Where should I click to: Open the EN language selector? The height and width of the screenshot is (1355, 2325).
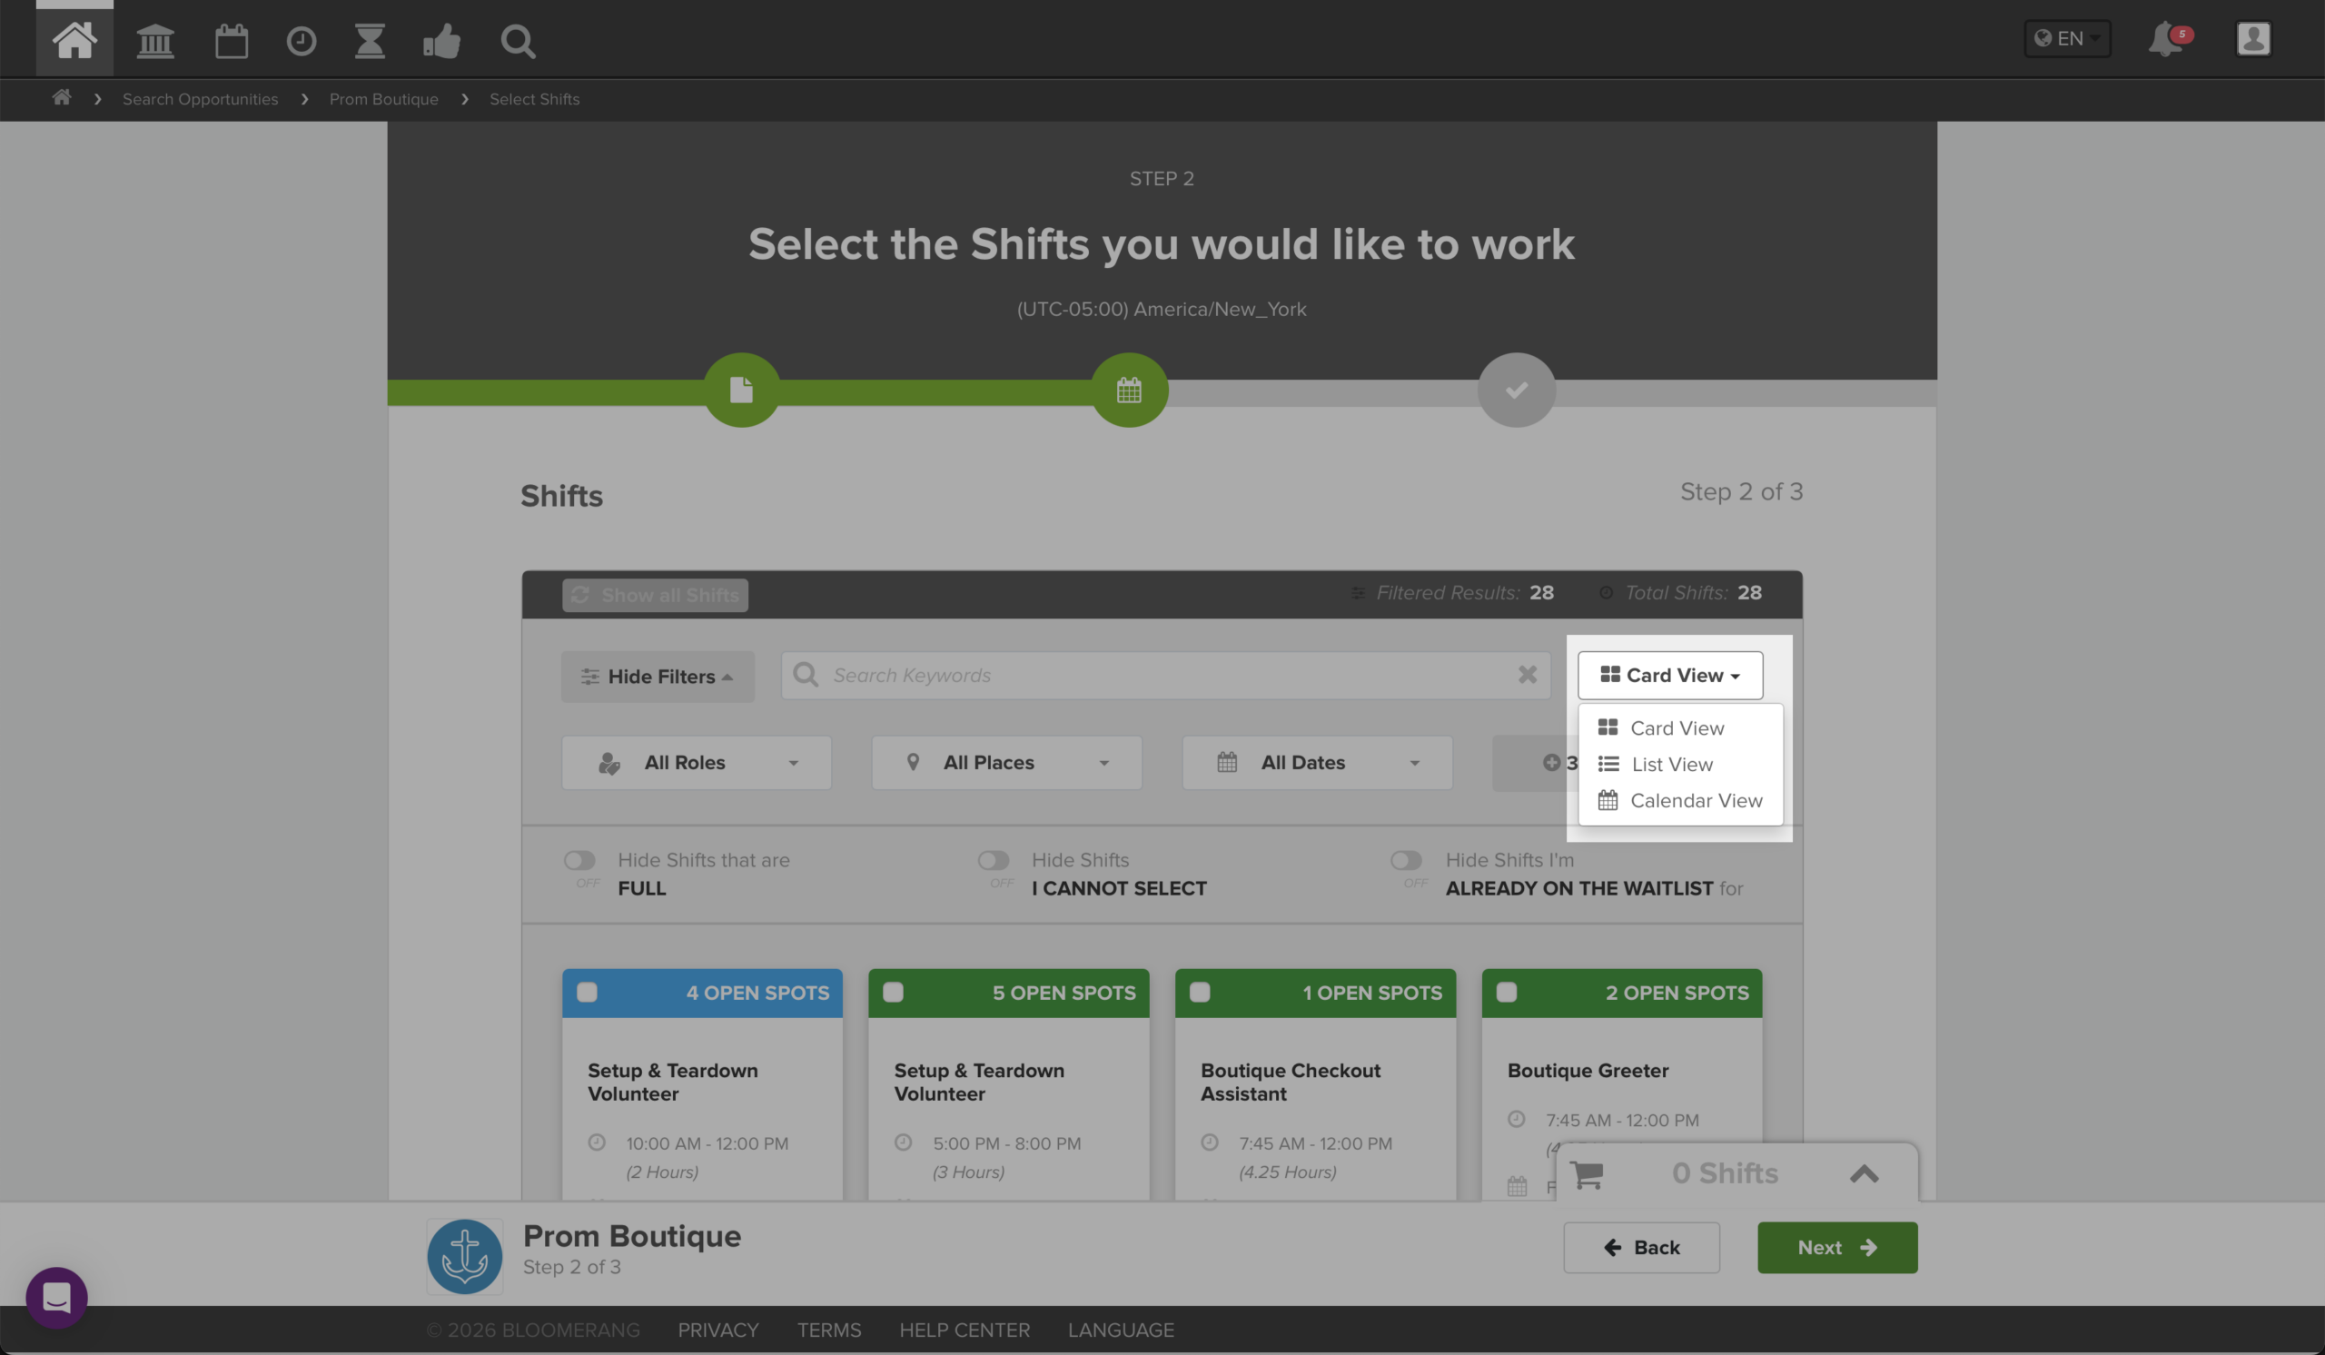[2067, 39]
